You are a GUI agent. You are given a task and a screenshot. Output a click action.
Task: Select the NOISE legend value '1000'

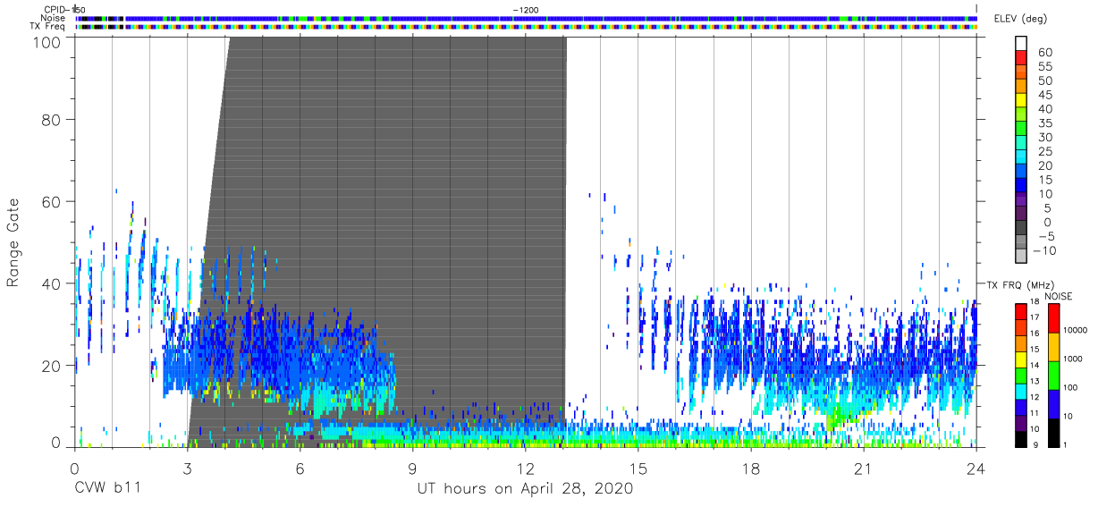1074,359
